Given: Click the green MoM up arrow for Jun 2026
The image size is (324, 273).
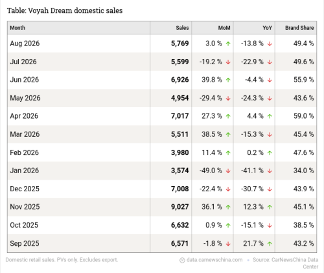Looking at the screenshot, I should coord(228,80).
